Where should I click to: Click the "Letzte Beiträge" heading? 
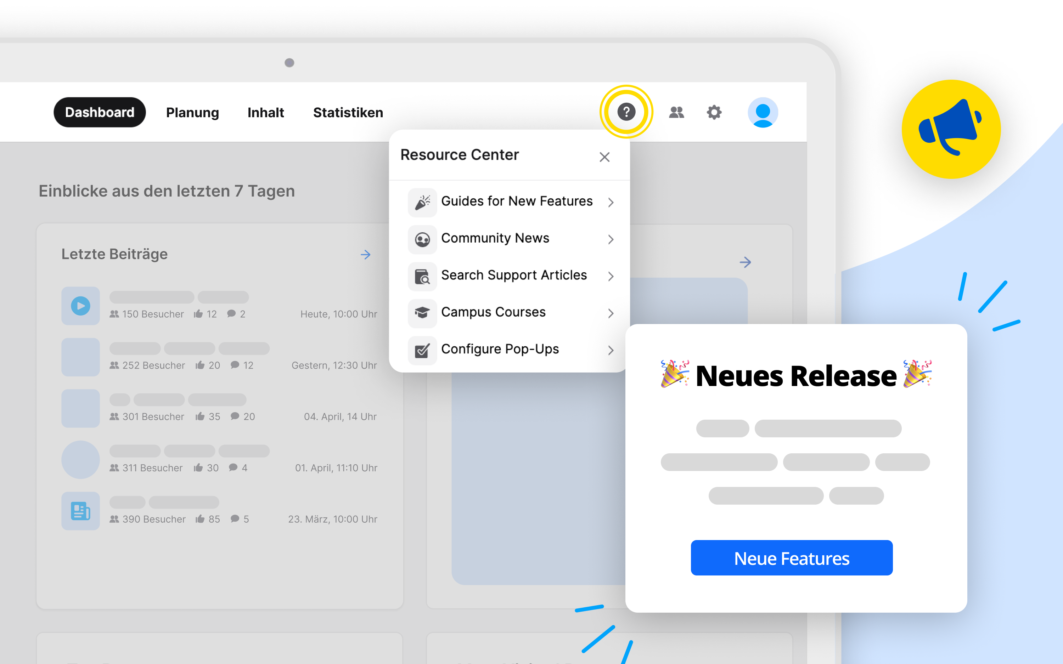114,254
